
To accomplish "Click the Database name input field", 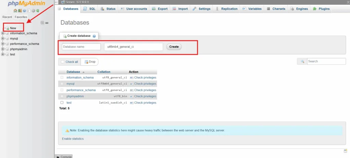I will (x=81, y=47).
